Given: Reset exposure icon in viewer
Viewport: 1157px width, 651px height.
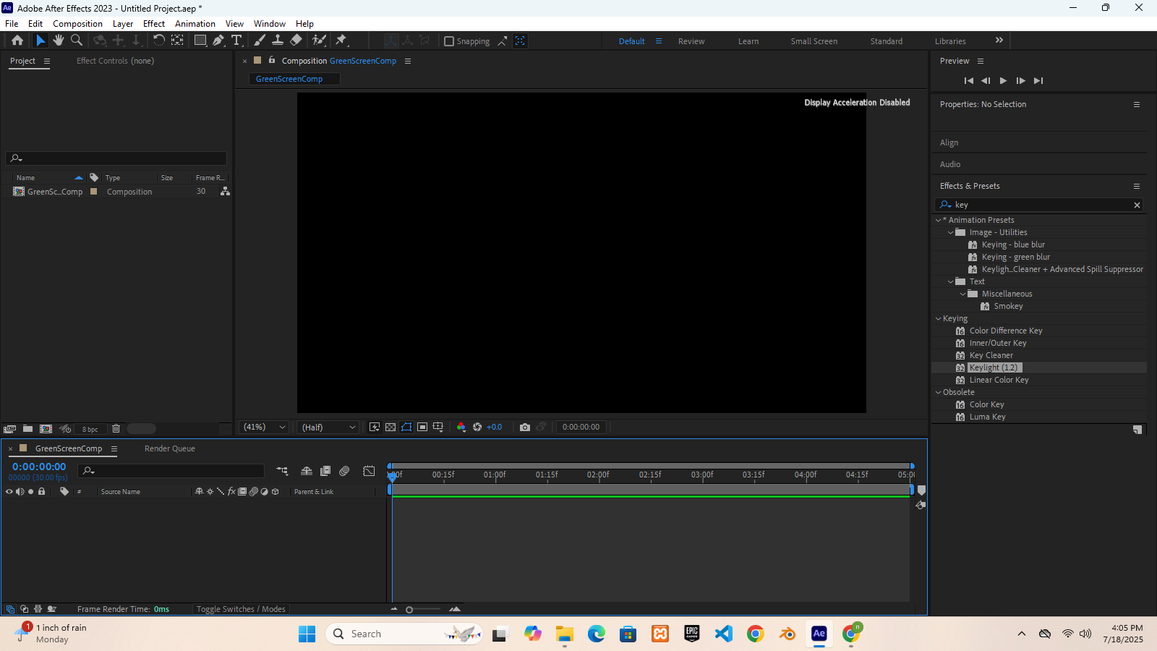Looking at the screenshot, I should click(x=477, y=427).
